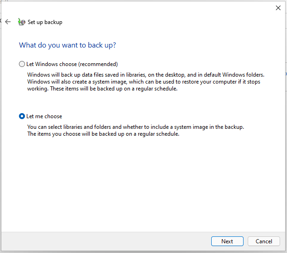The image size is (287, 253).
Task: Click the "Let Windows choose (recommended)" label text
Action: tap(72, 64)
